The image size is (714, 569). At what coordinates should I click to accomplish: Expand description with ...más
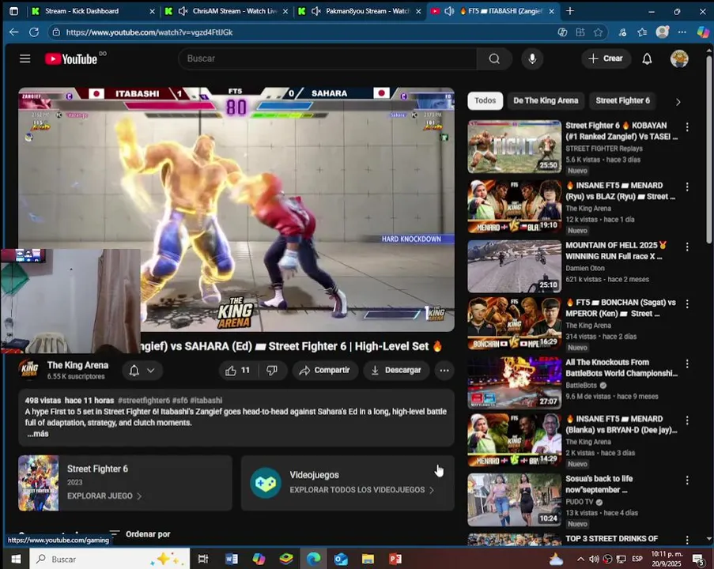38,434
